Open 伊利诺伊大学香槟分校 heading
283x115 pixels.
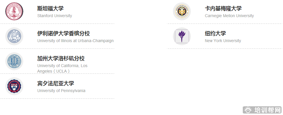pos(64,33)
